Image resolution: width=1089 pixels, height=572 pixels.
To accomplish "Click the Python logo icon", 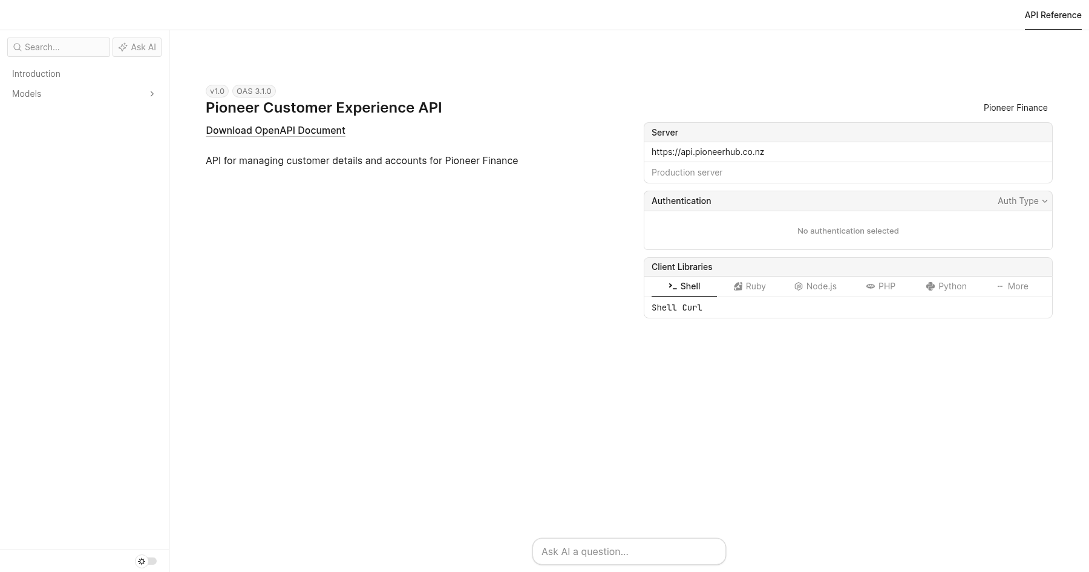I will click(x=930, y=286).
